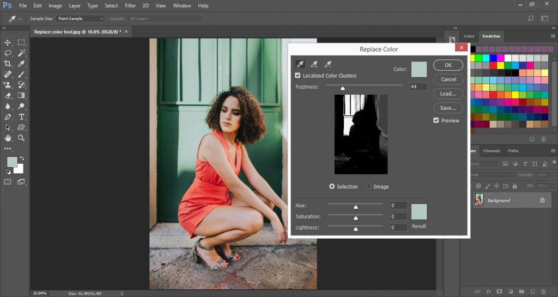Choose the Subtract from Sample eyedropper
Screen dimensions: 558x297
tap(327, 64)
